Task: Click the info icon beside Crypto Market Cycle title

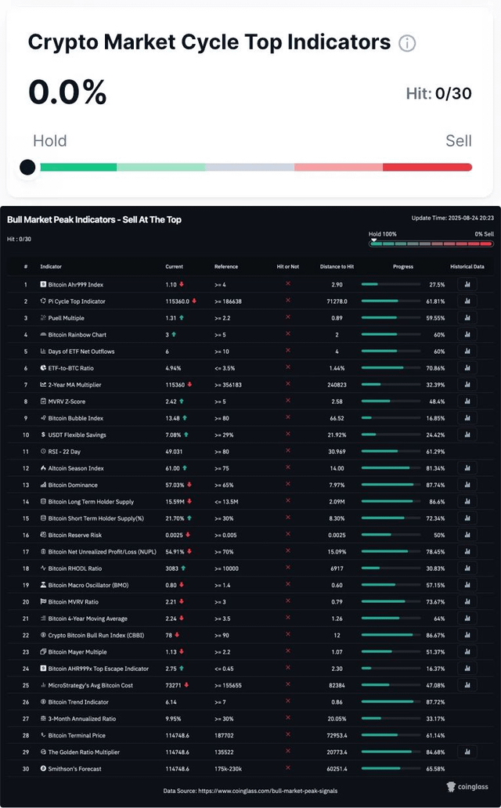Action: pyautogui.click(x=407, y=43)
